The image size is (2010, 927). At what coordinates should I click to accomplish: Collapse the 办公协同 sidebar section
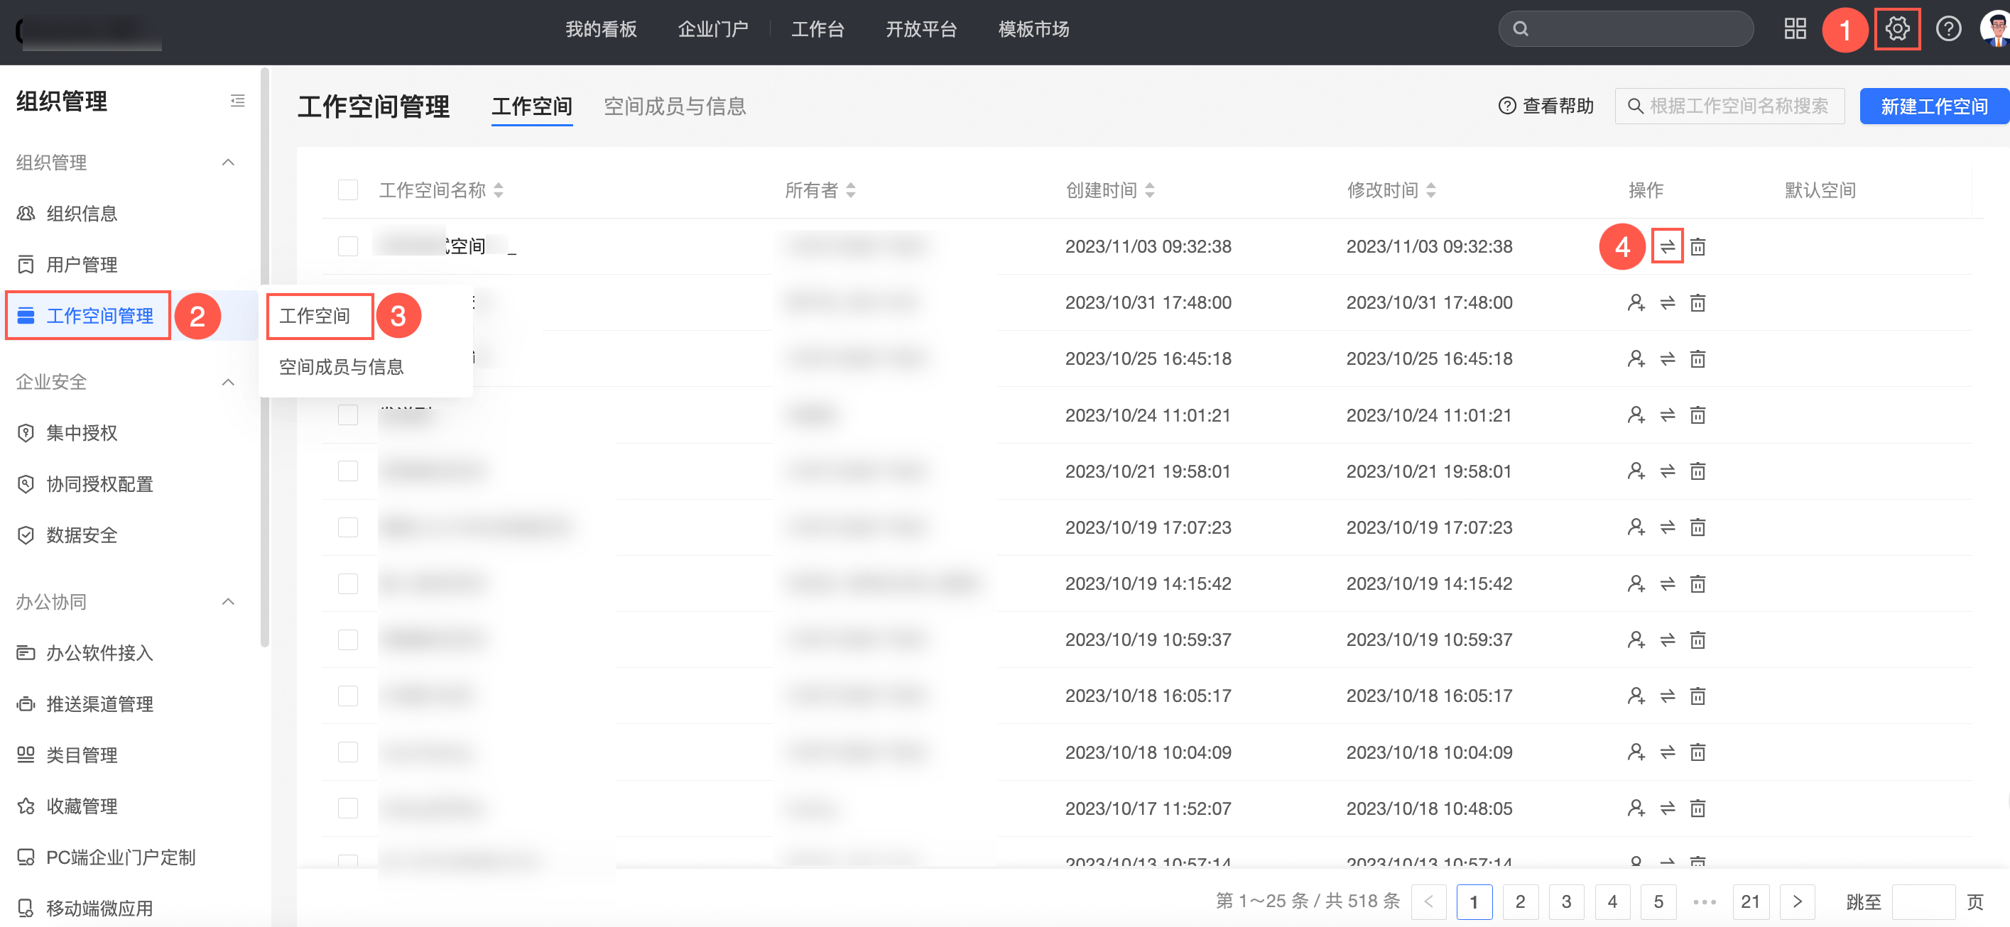click(x=228, y=602)
